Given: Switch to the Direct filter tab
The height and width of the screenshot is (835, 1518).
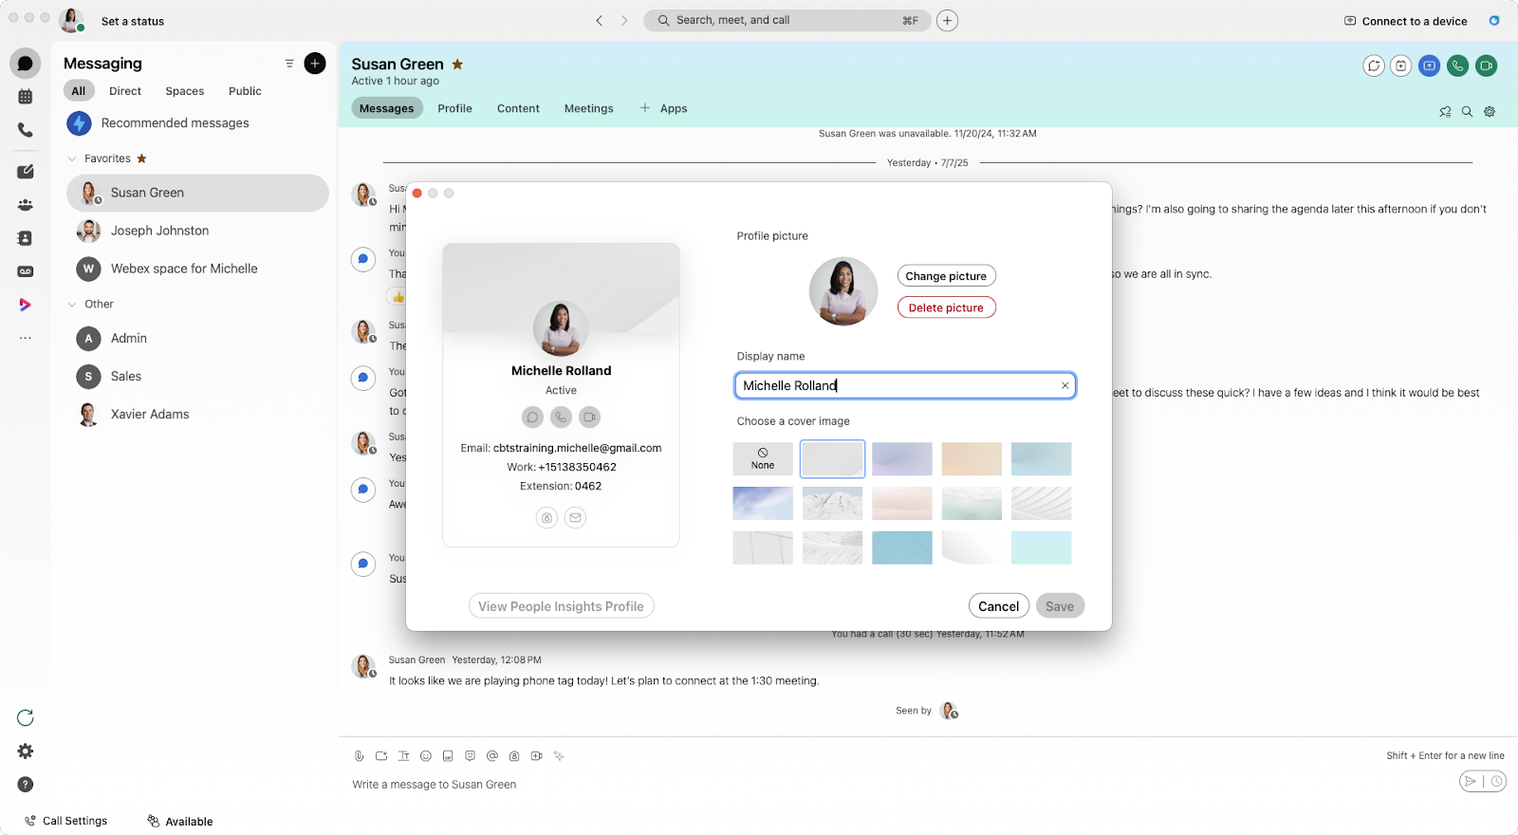Looking at the screenshot, I should coord(125,91).
